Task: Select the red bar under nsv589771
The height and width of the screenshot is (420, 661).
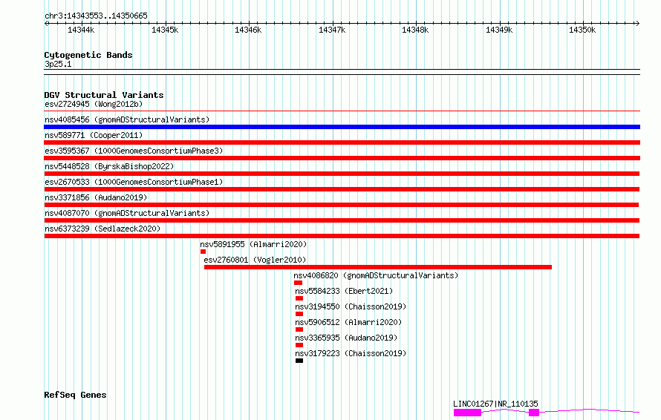Action: tap(342, 142)
